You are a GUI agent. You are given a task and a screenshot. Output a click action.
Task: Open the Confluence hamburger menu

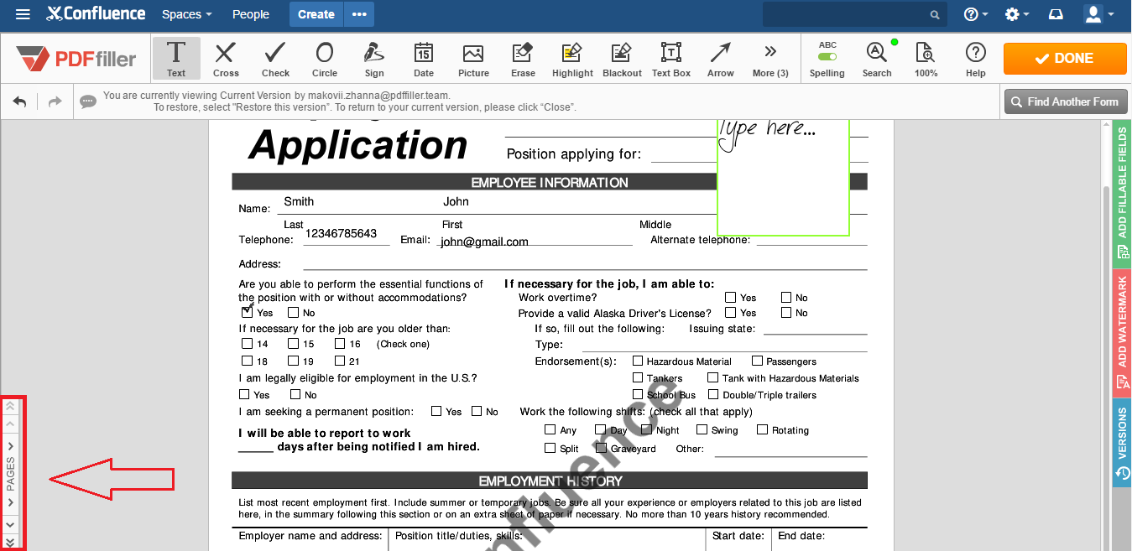click(x=23, y=14)
